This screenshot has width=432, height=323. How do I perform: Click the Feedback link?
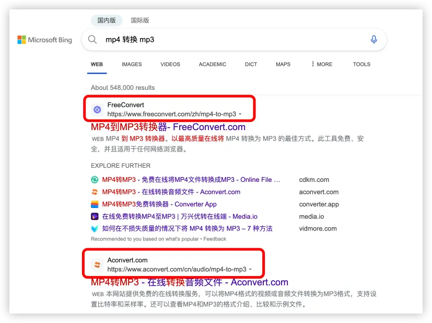[x=215, y=239]
